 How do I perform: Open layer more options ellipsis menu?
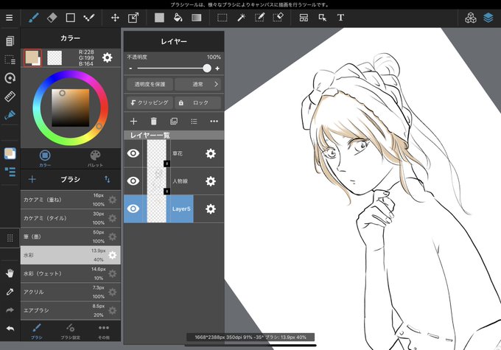[214, 121]
